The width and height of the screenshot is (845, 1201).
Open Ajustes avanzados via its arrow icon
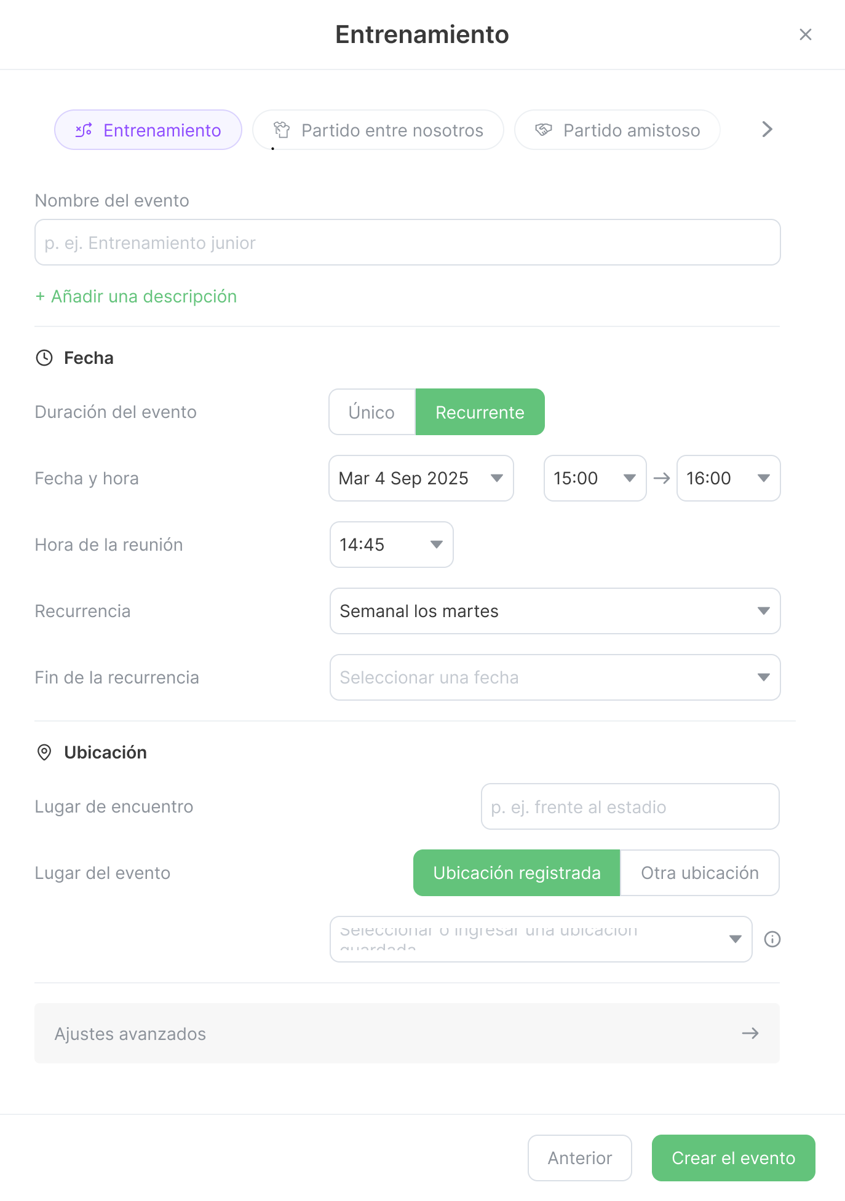[749, 1033]
